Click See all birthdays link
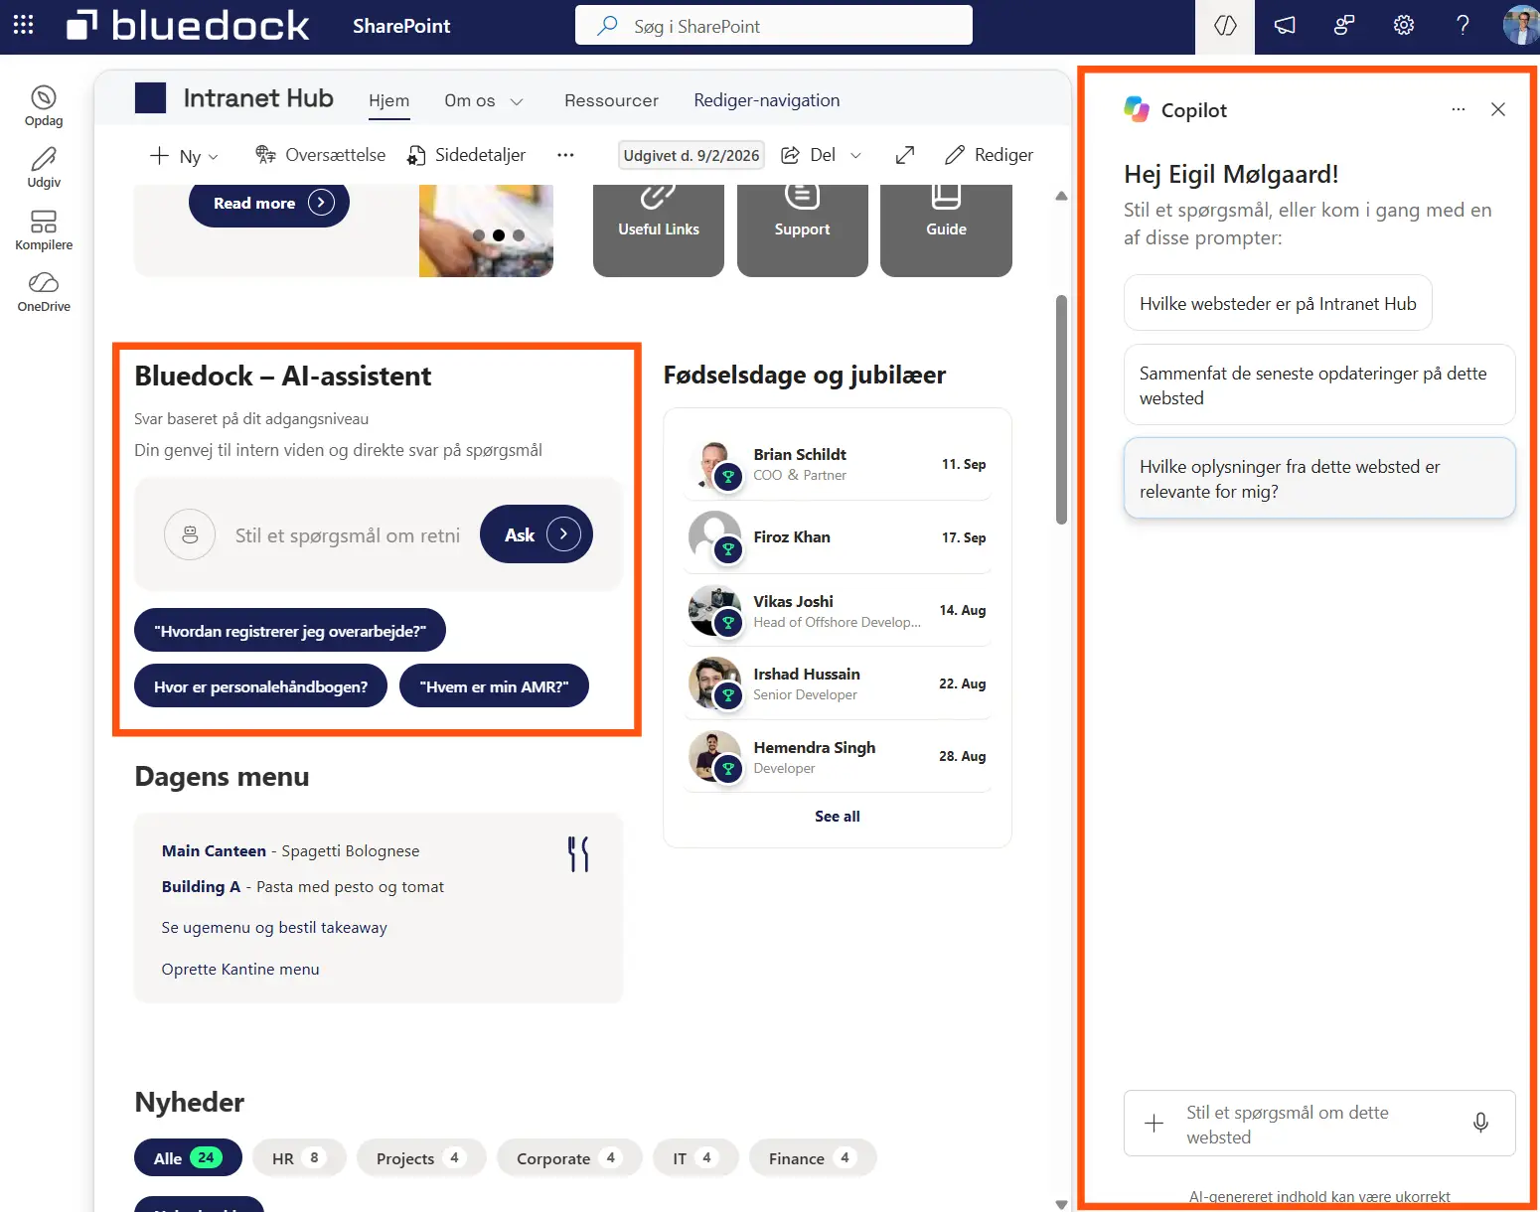 pos(838,817)
